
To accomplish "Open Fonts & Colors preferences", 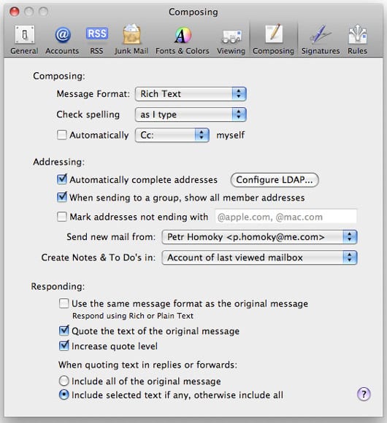I will point(183,39).
